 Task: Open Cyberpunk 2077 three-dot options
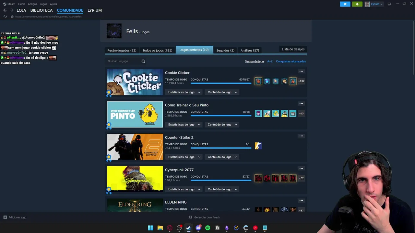click(x=301, y=168)
